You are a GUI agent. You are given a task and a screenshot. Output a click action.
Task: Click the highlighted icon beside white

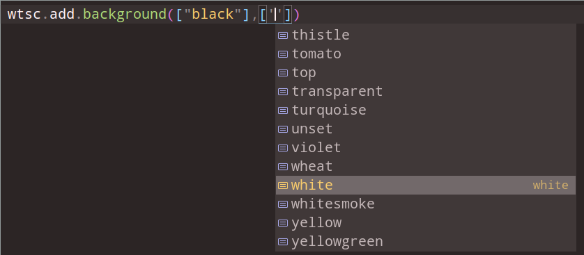[x=283, y=186]
